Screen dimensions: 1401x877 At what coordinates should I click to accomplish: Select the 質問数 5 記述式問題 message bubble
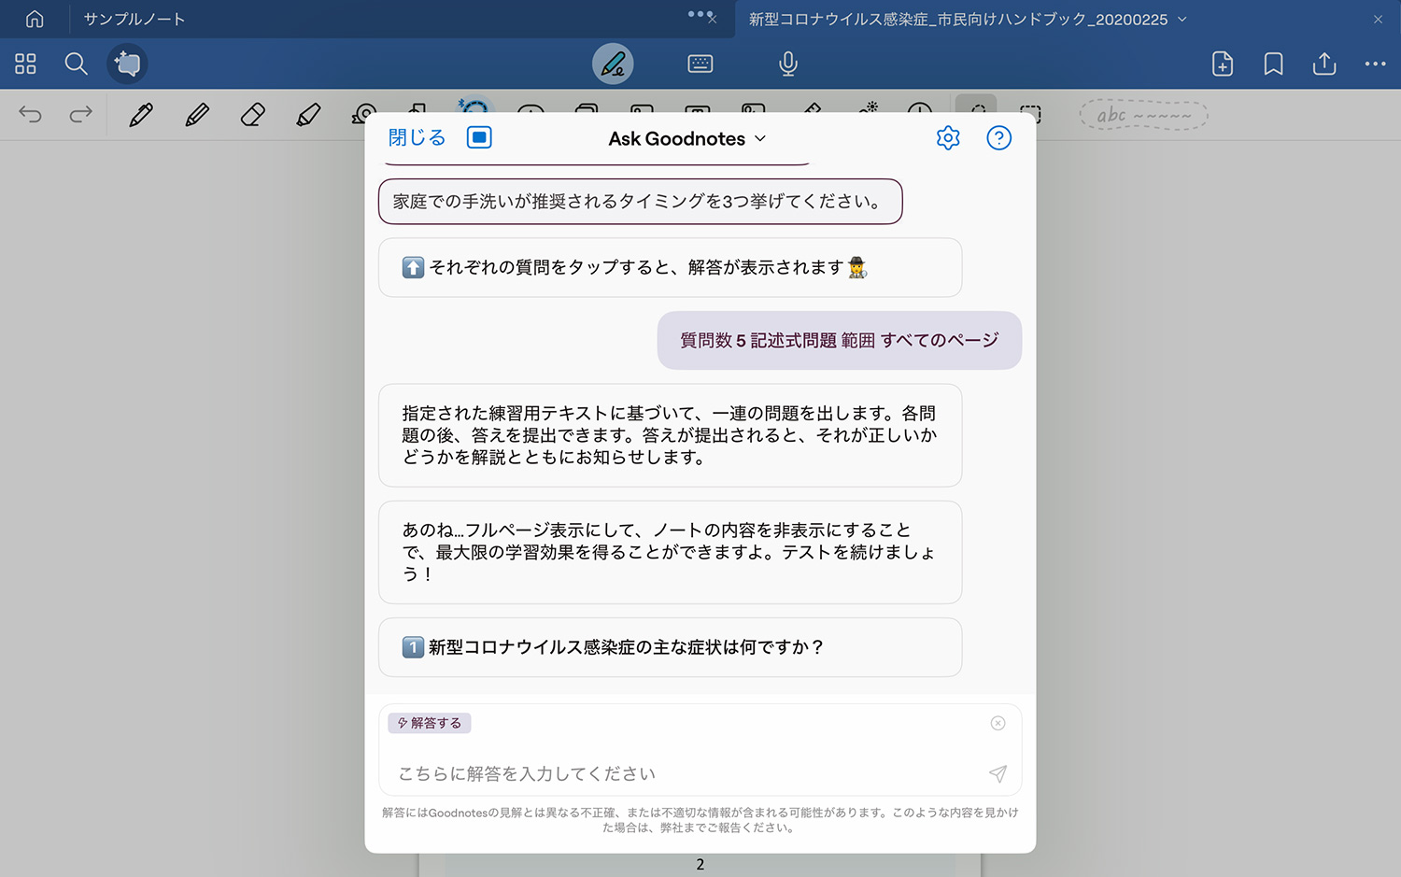(x=840, y=340)
